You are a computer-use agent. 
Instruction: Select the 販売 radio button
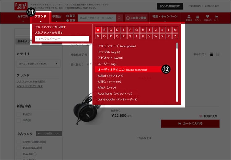click(68, 16)
